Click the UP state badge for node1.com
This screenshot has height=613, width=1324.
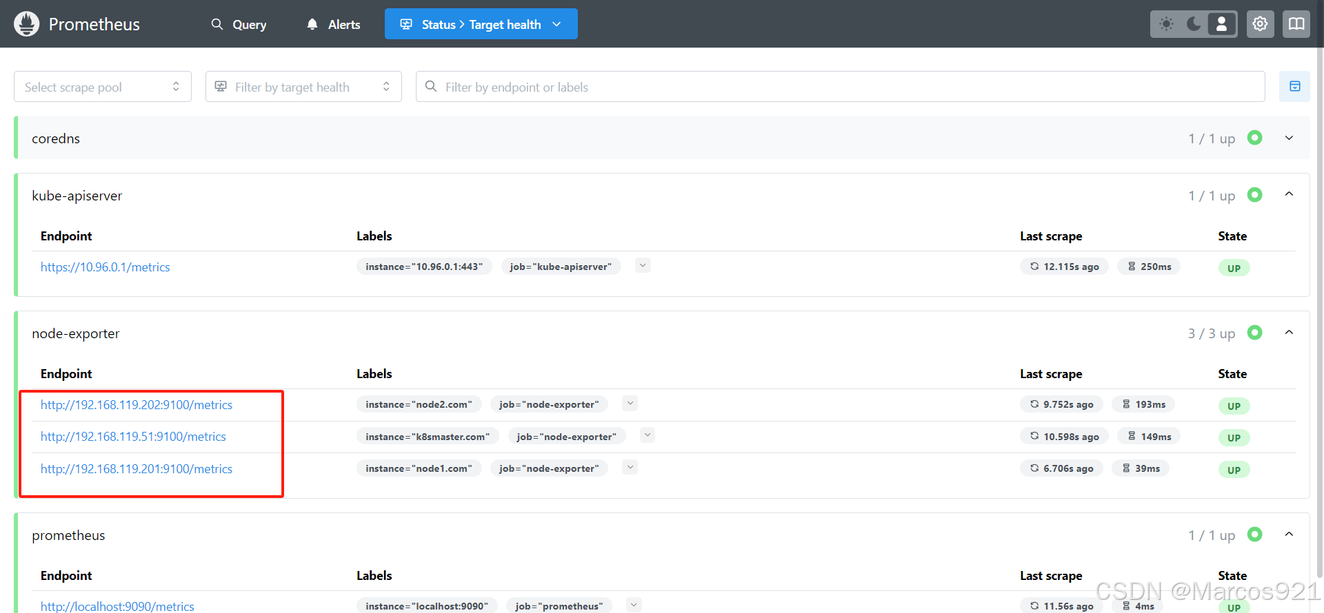coord(1234,470)
